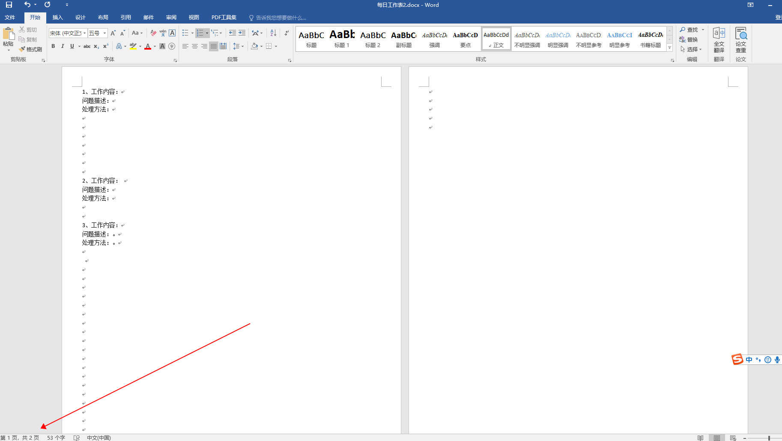Screen dimensions: 782x441
Task: Undo the last action in quick access toolbar
Action: tap(27, 5)
